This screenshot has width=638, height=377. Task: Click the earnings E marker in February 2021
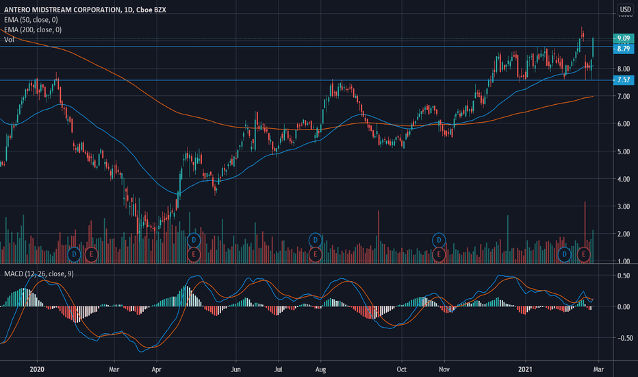pyautogui.click(x=583, y=254)
